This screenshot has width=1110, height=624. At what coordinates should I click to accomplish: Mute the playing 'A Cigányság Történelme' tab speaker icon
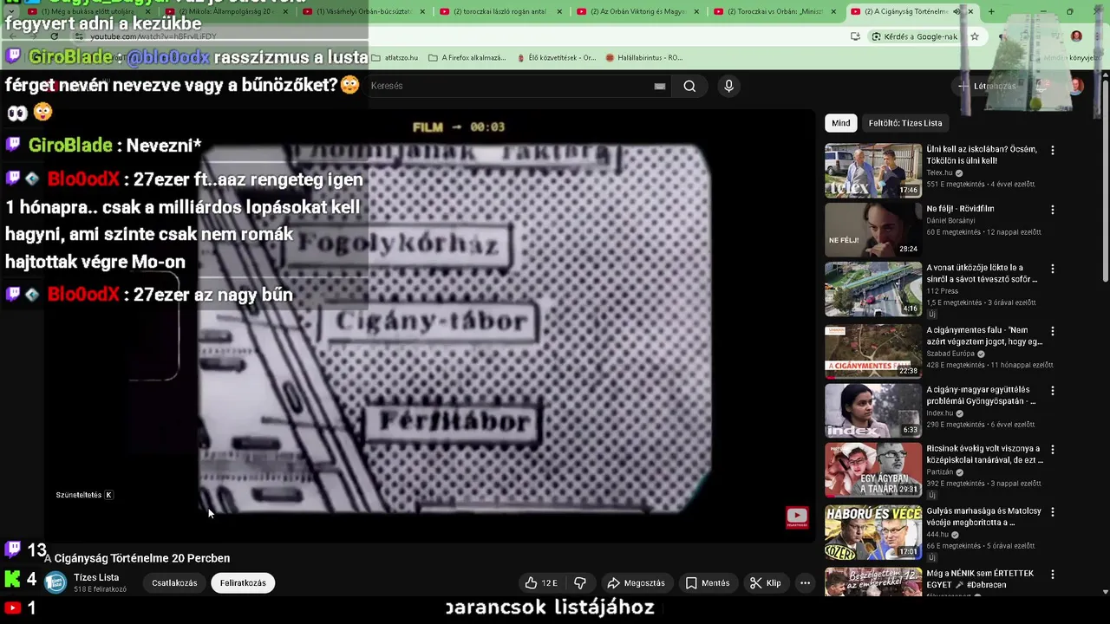(957, 11)
